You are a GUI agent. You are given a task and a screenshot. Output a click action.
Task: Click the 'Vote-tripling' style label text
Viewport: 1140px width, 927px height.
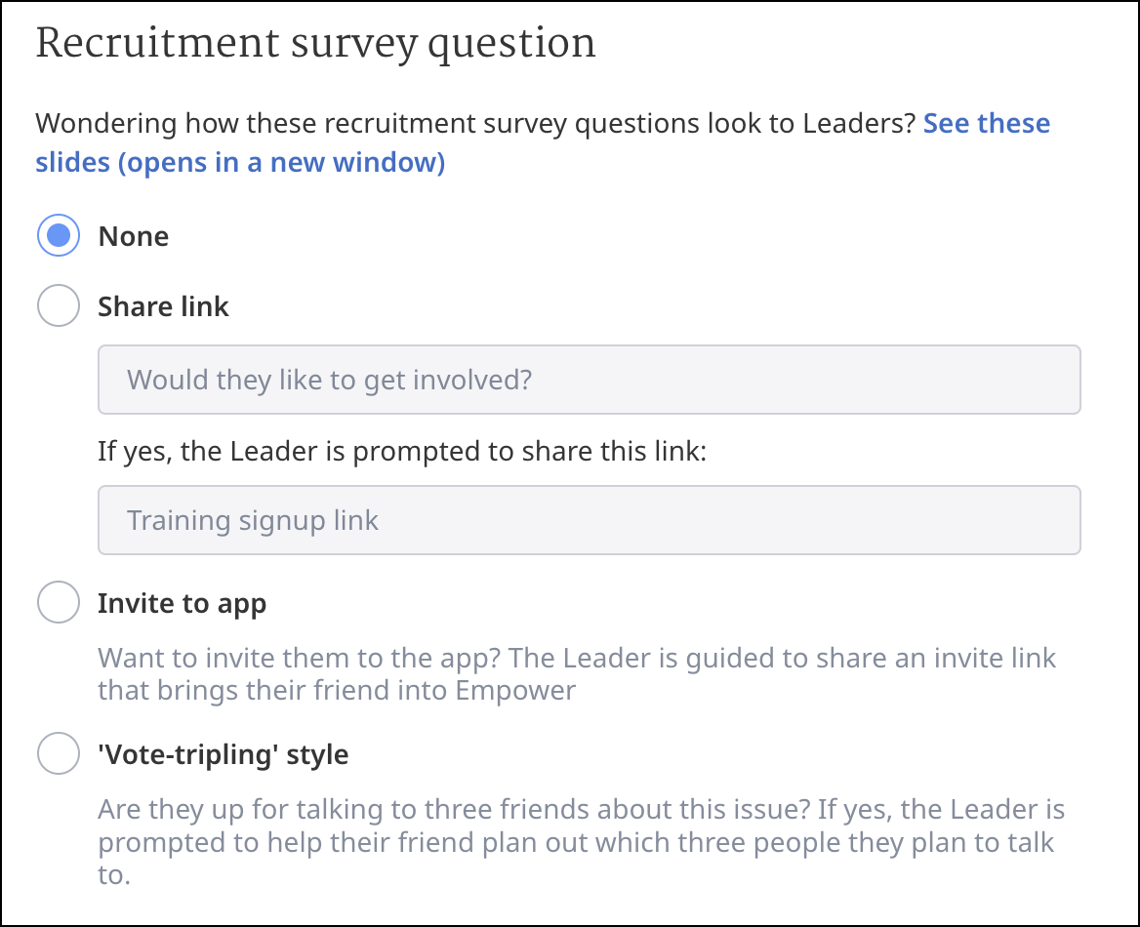pyautogui.click(x=223, y=754)
